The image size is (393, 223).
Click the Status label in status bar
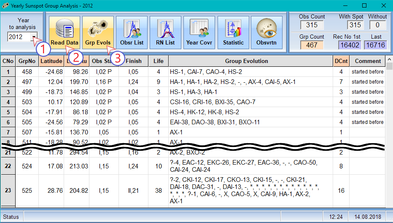11,217
